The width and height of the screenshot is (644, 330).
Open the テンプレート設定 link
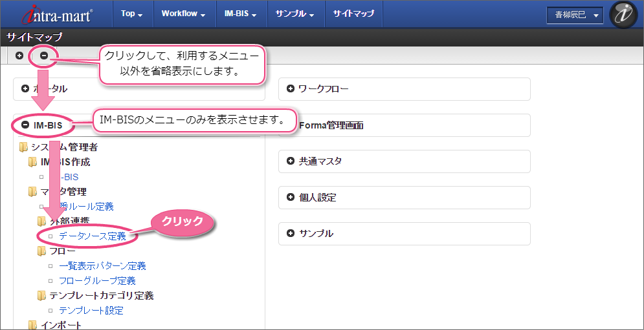(91, 311)
